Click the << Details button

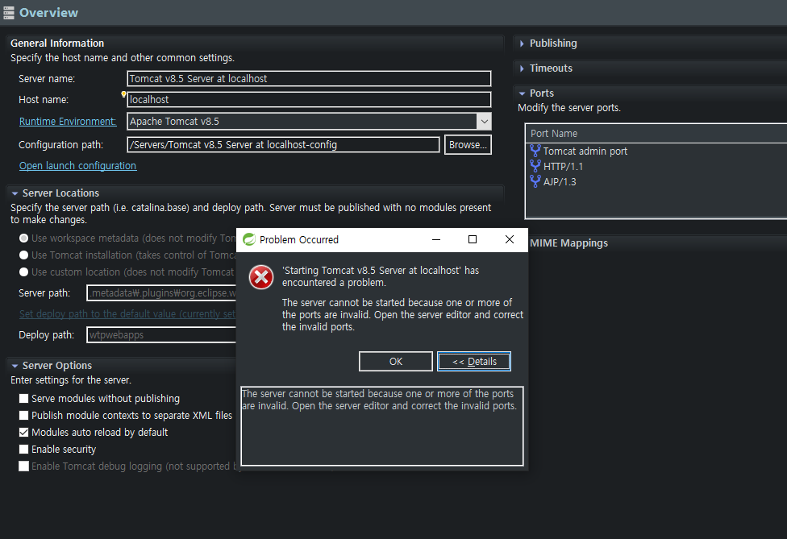[x=474, y=361]
